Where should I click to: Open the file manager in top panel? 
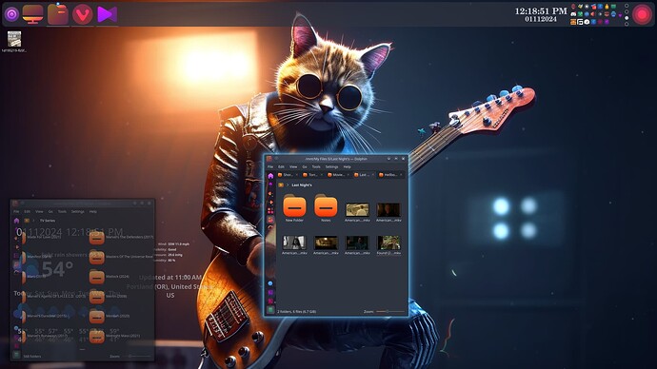(x=58, y=14)
